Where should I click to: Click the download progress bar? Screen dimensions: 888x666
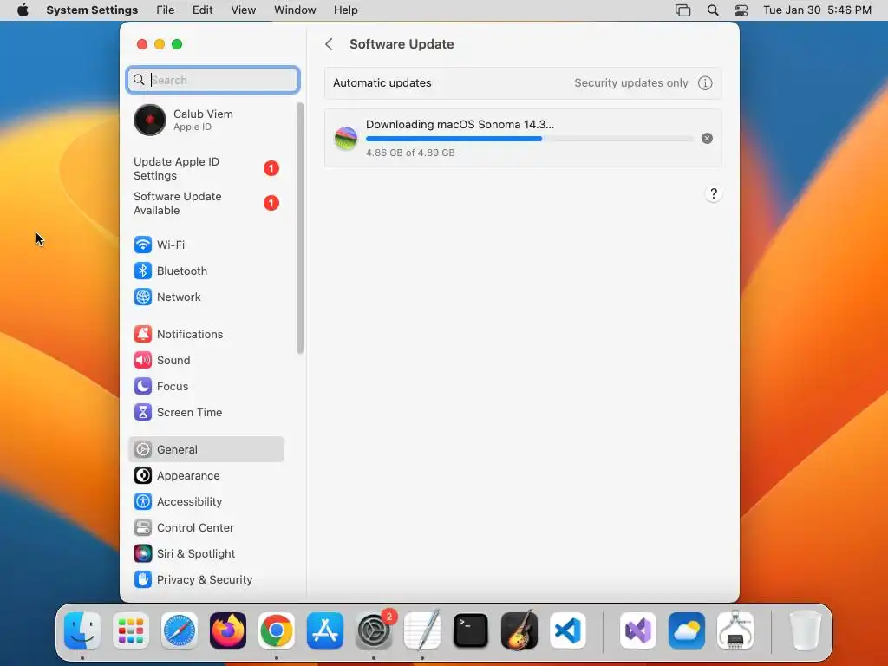tap(530, 139)
